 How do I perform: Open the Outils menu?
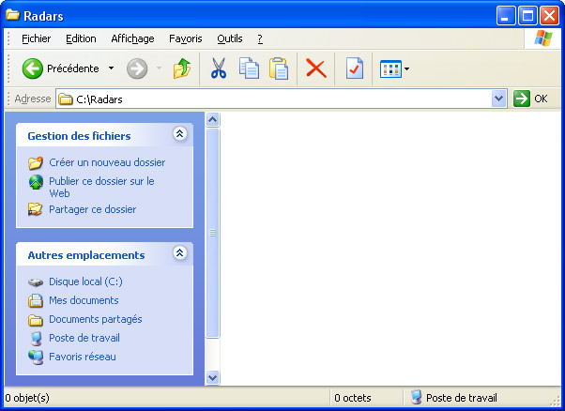[x=230, y=38]
